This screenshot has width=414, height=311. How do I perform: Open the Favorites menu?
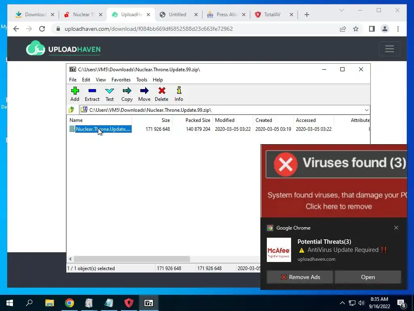coord(121,80)
